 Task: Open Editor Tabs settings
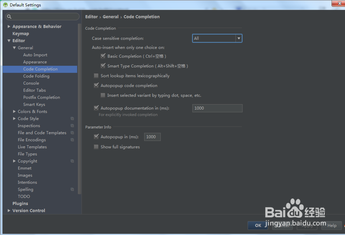point(34,90)
